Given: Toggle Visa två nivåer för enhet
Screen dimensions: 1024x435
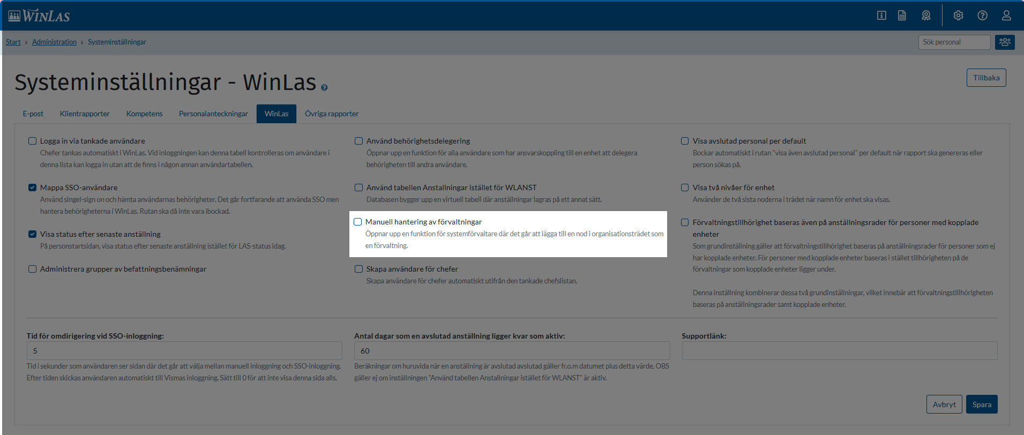Looking at the screenshot, I should click(685, 187).
